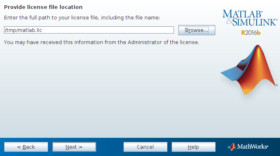Click the MathWorks wordmark text in footer
This screenshot has width=280, height=156.
point(252,147)
